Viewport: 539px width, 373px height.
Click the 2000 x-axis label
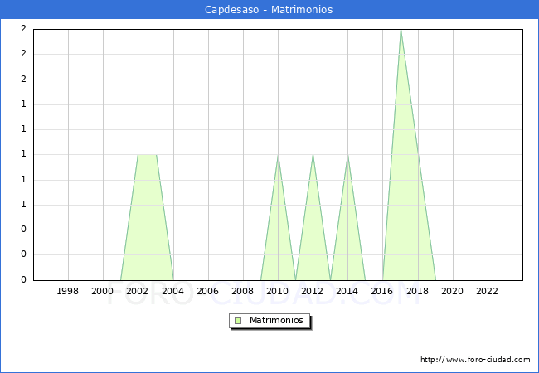[x=103, y=291]
